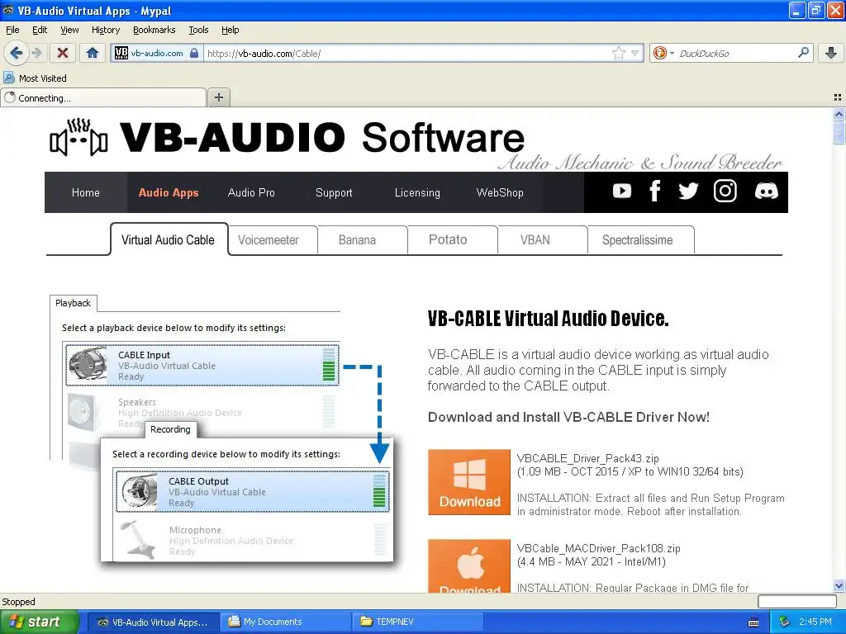The image size is (846, 634).
Task: Visit the Twitter profile icon
Action: 688,191
